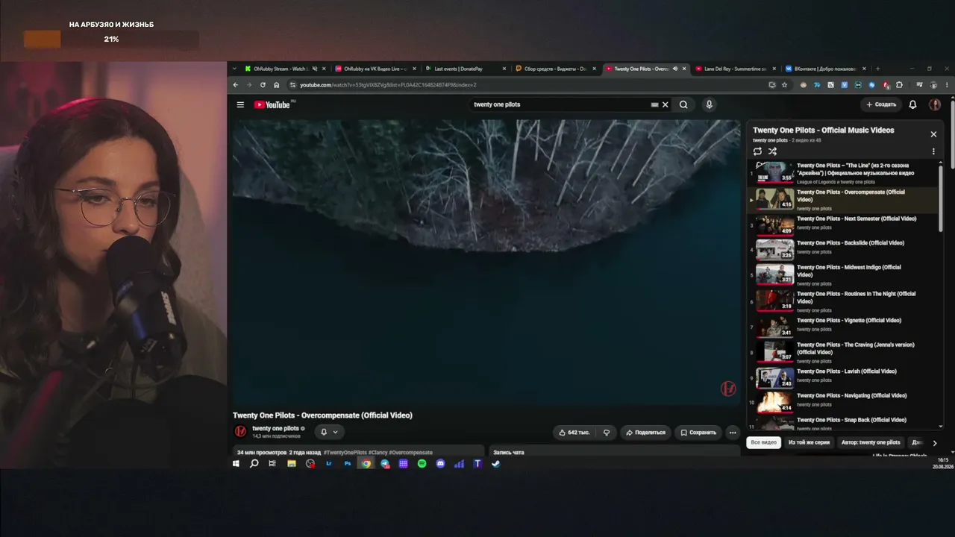Click the playlist panel scrollbar

pyautogui.click(x=941, y=198)
